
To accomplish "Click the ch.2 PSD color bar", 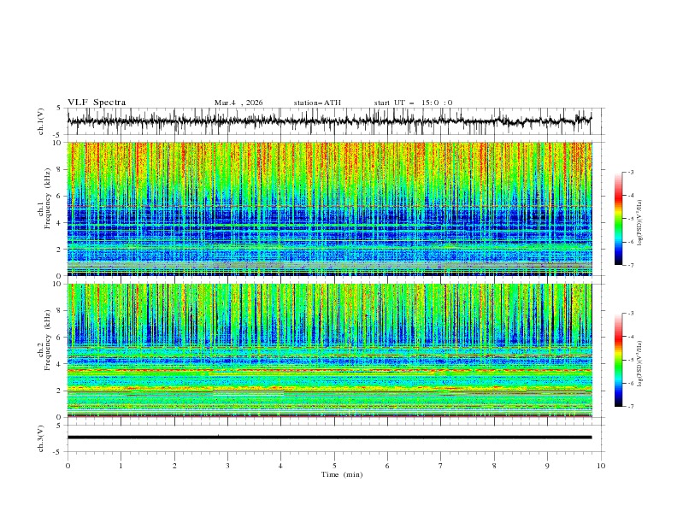I will (618, 360).
